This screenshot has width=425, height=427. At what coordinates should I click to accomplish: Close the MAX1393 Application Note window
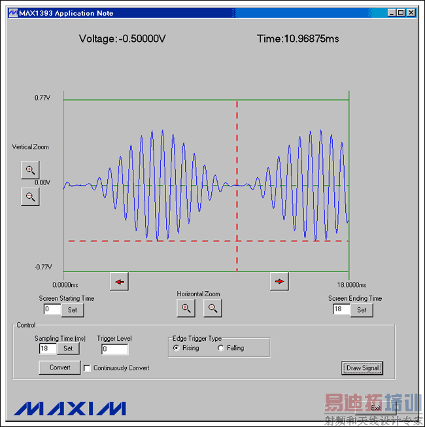(x=411, y=13)
